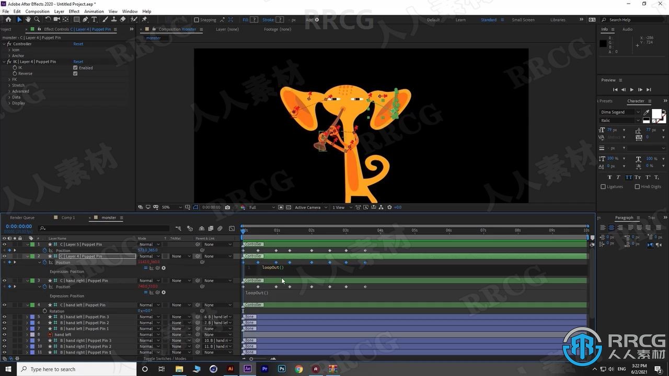Click the Stroke color swatch in toolbar
This screenshot has width=669, height=376.
point(281,20)
